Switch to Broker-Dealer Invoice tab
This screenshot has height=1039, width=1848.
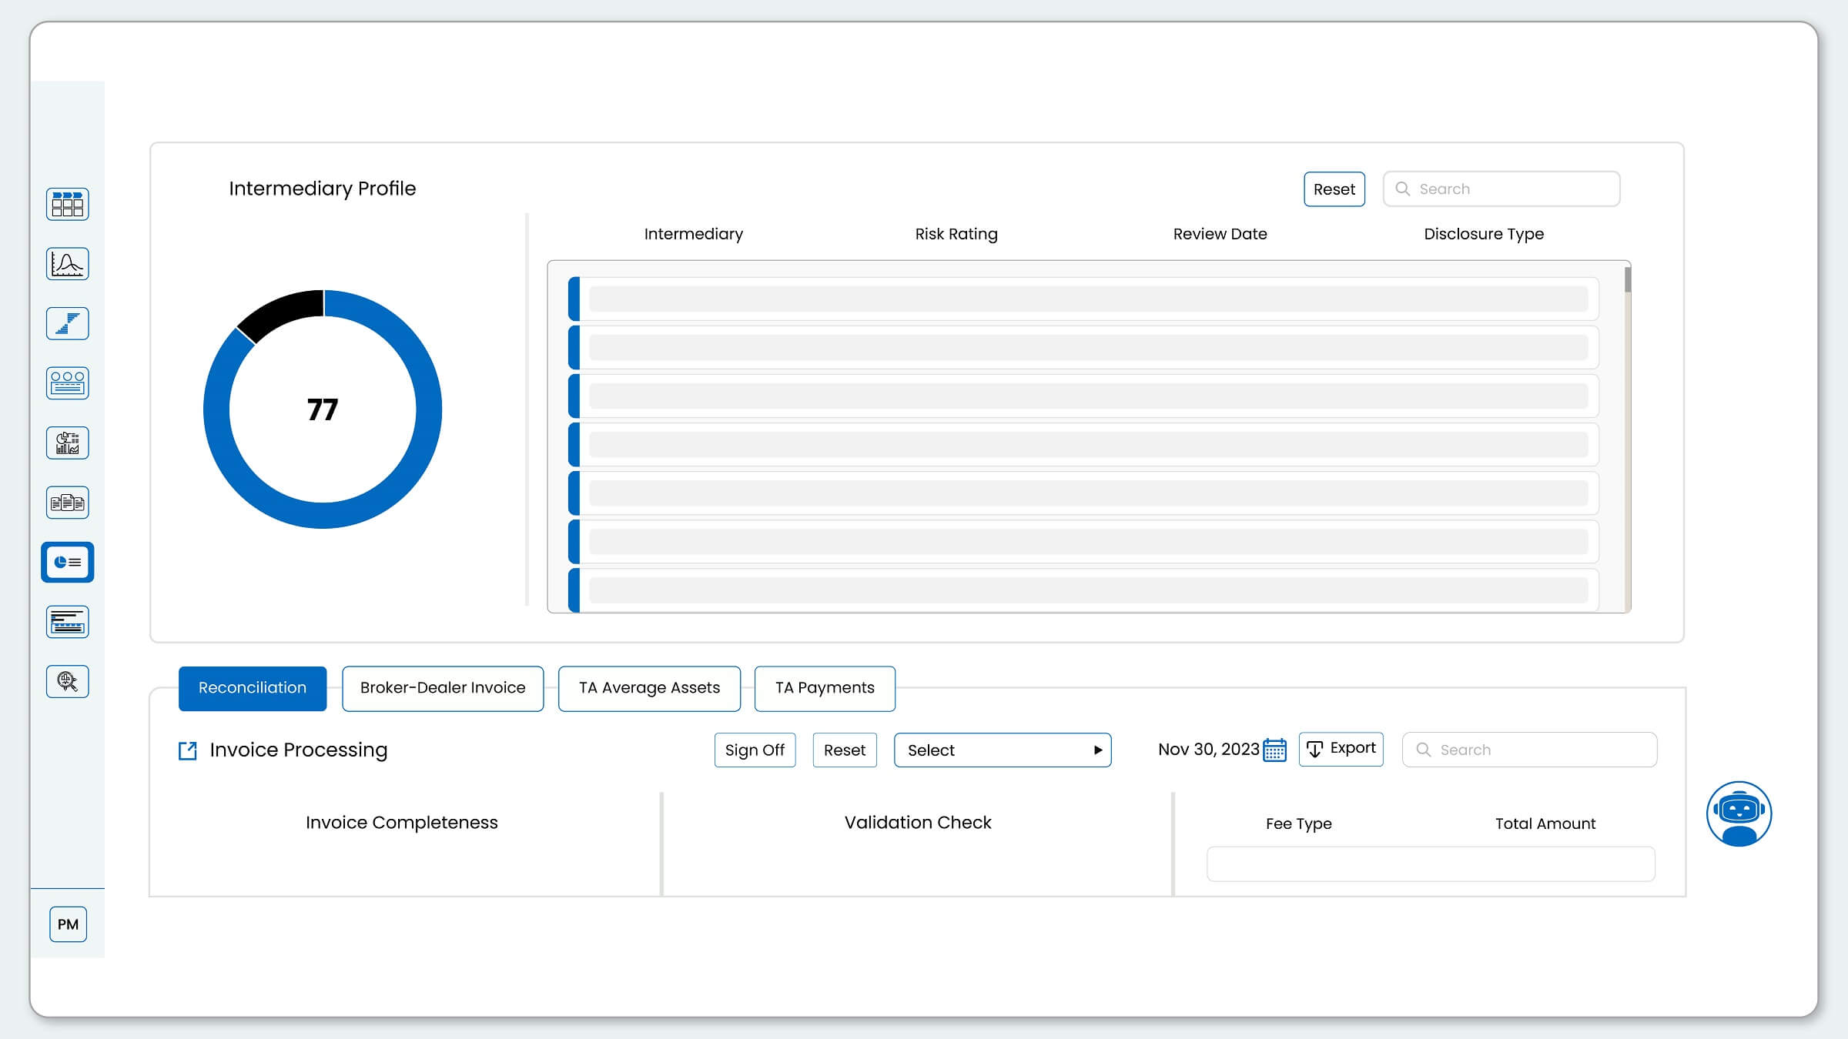click(x=443, y=688)
